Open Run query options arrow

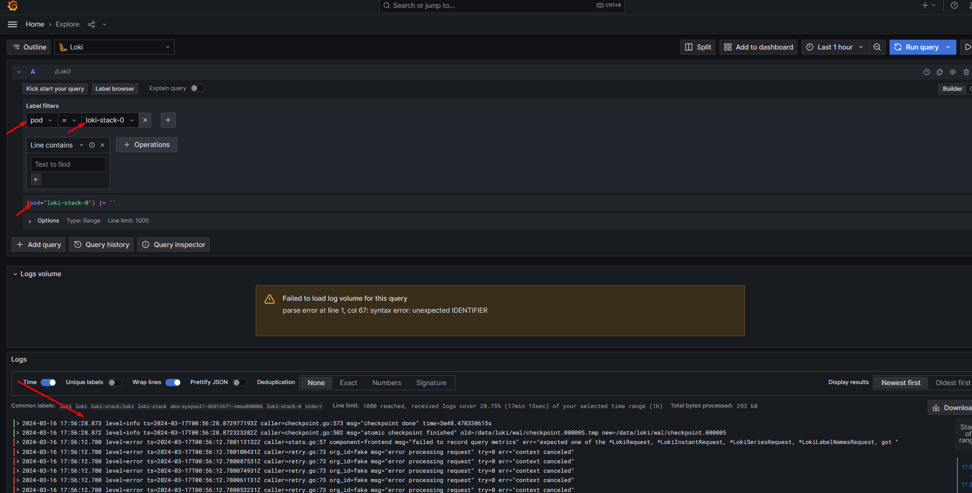(x=949, y=47)
